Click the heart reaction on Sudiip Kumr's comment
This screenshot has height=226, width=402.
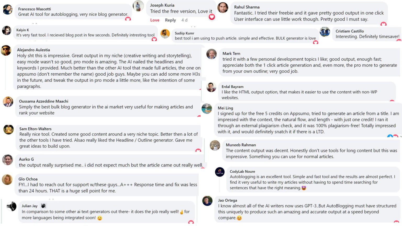point(316,42)
